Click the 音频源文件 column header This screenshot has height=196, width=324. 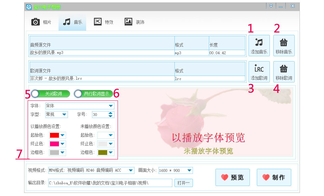coord(102,43)
